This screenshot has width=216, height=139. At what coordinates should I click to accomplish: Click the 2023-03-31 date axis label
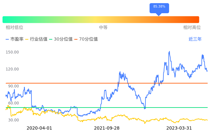[x=179, y=128]
